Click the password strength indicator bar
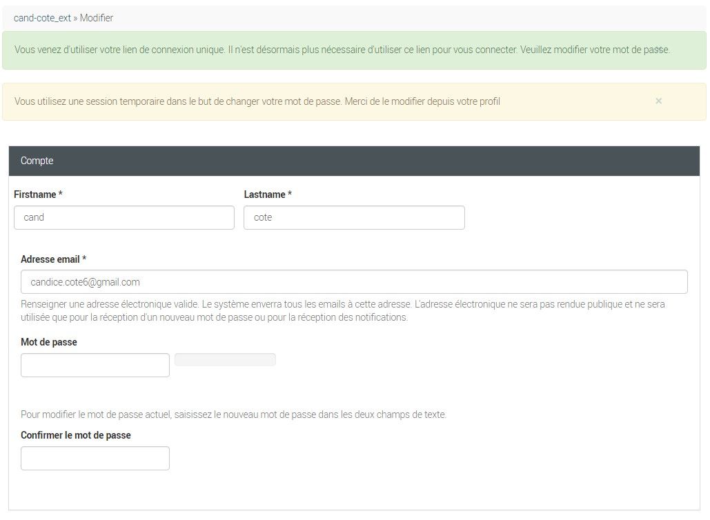Image resolution: width=710 pixels, height=520 pixels. 225,359
